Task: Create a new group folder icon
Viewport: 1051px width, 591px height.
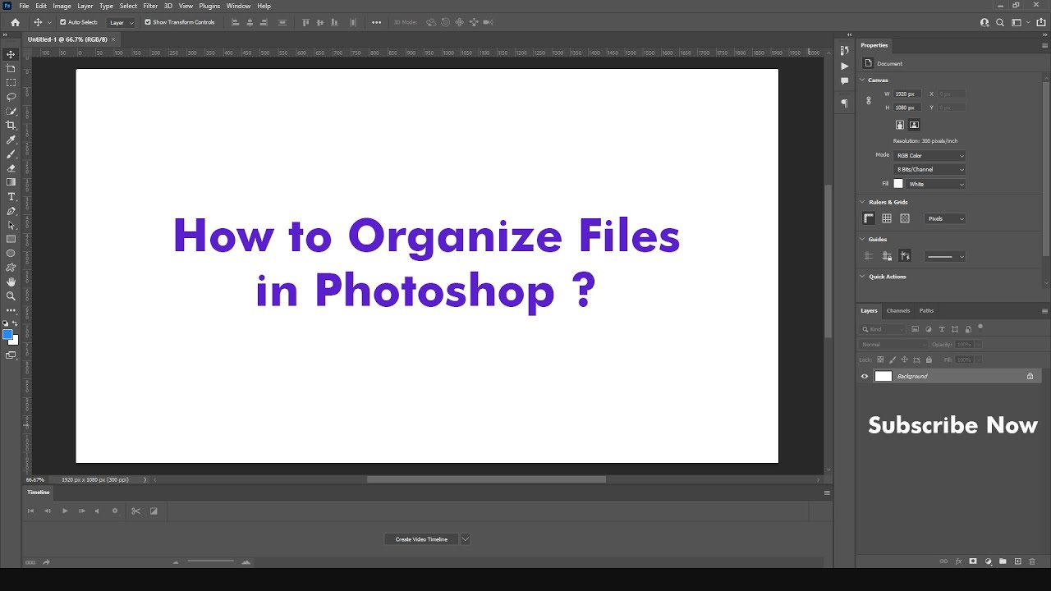Action: pos(1003,561)
